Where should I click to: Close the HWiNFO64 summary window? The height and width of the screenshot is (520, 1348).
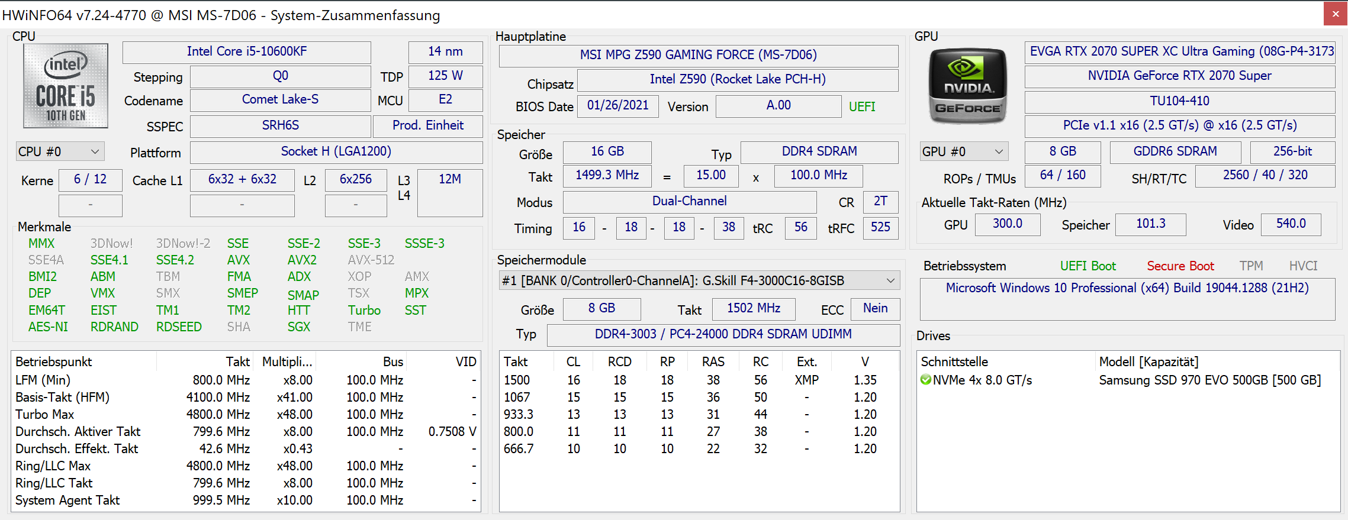tap(1336, 14)
